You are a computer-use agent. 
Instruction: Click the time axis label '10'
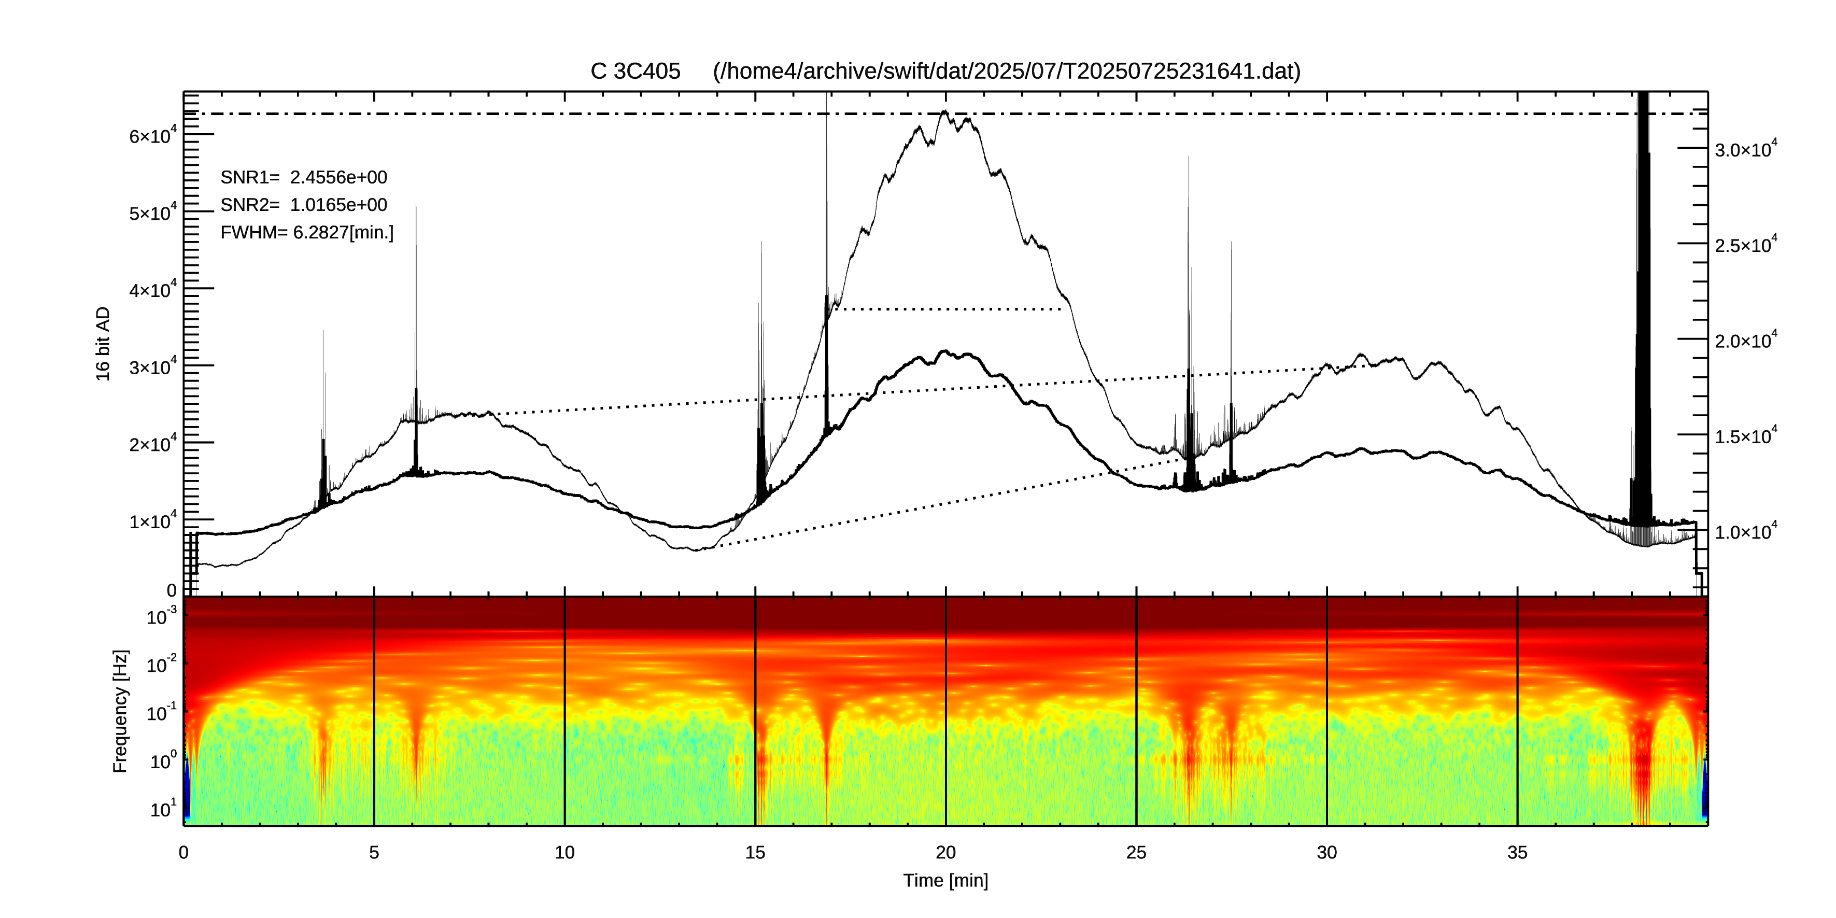[x=564, y=852]
